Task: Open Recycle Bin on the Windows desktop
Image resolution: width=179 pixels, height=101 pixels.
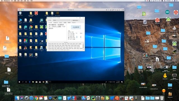Action: point(20,14)
